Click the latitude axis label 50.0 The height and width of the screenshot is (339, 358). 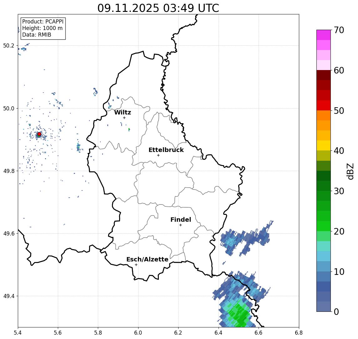[x=8, y=108]
